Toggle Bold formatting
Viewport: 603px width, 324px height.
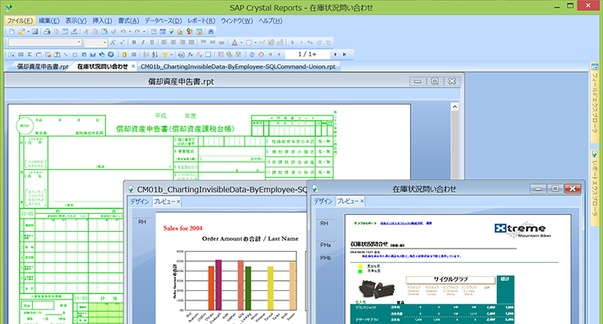pos(134,42)
